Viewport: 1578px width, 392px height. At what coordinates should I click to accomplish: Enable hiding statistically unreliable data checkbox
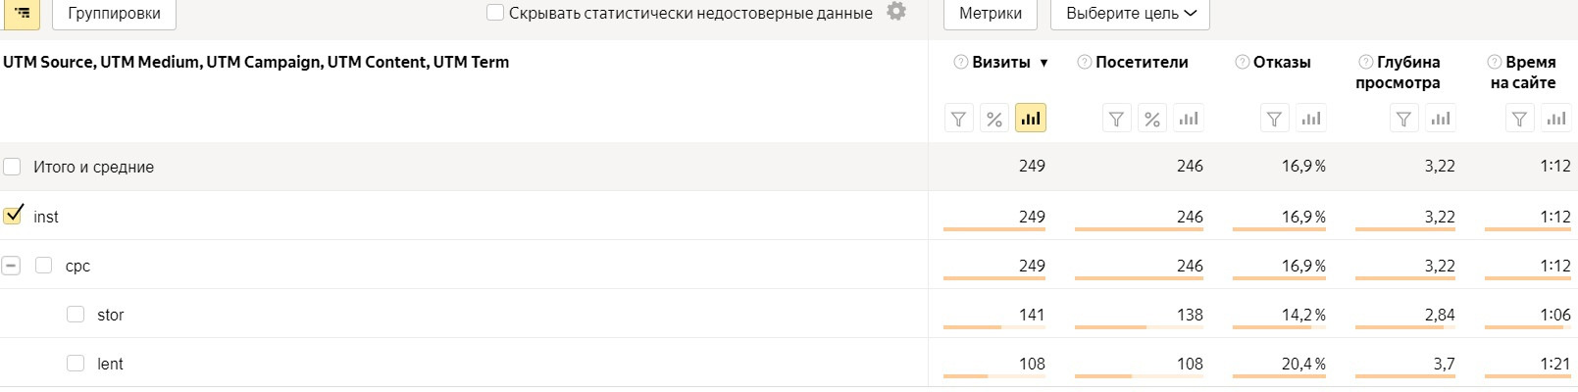[x=495, y=13]
